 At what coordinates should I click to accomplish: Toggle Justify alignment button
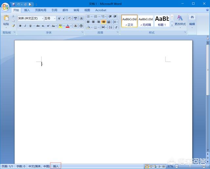tap(104, 22)
